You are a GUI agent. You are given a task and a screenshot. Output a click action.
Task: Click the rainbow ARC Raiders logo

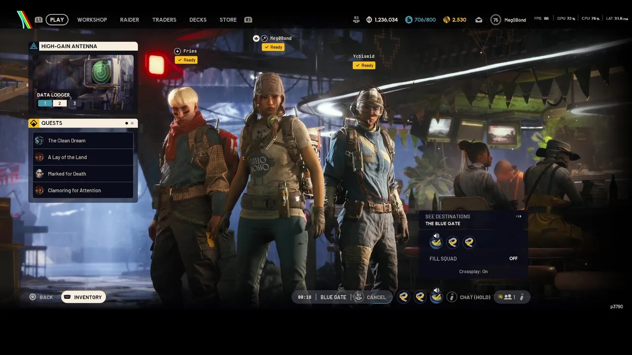tap(24, 20)
